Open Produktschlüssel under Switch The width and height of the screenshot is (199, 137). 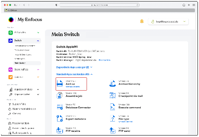22,50
